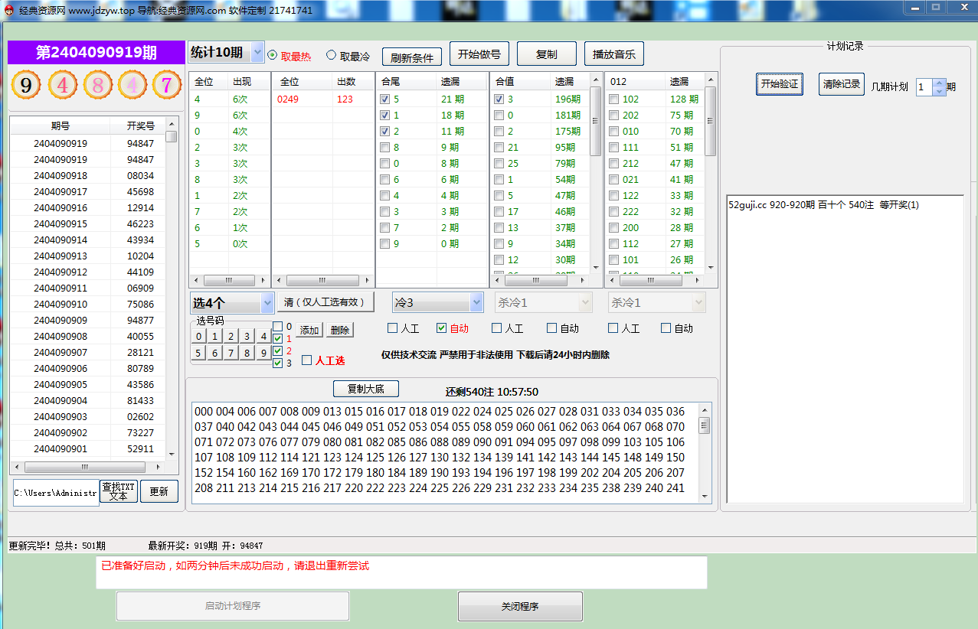The width and height of the screenshot is (978, 629).
Task: Click the pink lottery ball showing 8
Action: (97, 85)
